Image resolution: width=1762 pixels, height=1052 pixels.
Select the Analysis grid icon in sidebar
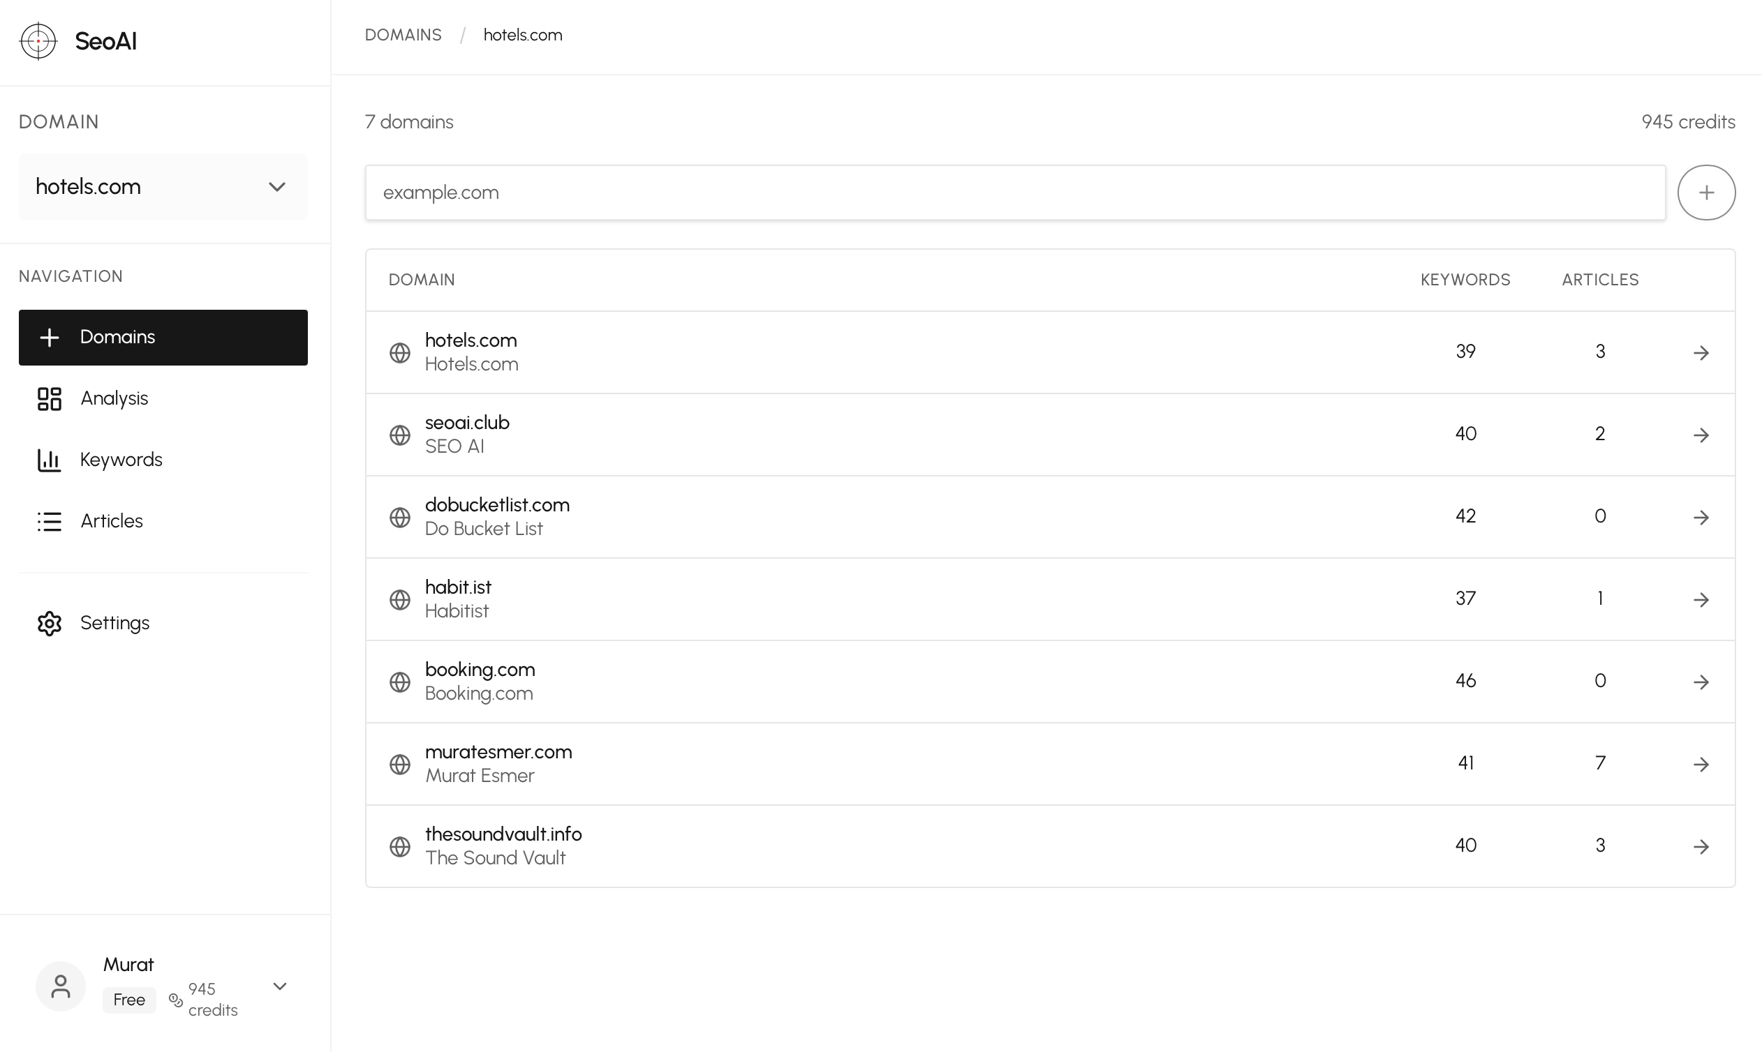[49, 398]
